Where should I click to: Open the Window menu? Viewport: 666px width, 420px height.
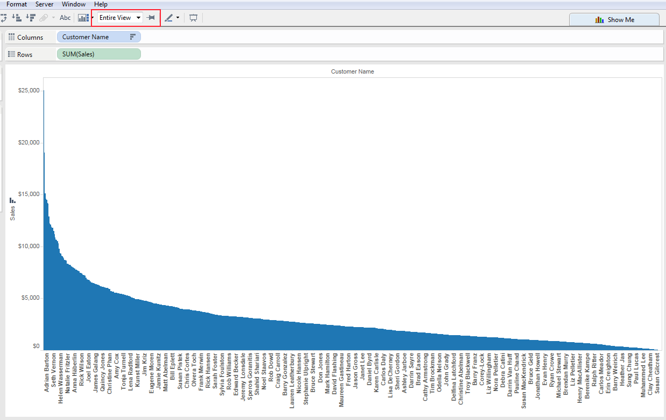pyautogui.click(x=74, y=4)
